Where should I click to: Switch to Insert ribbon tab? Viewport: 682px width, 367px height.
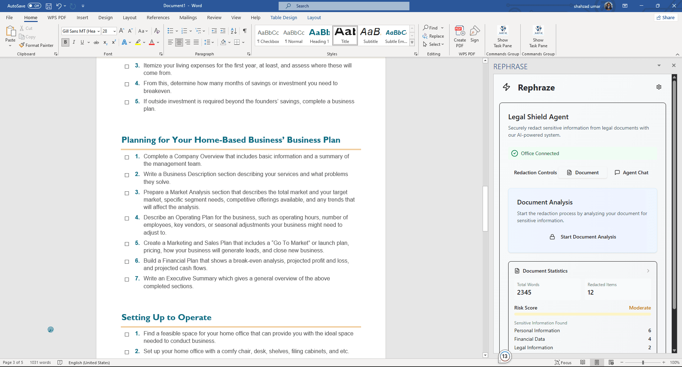(82, 17)
